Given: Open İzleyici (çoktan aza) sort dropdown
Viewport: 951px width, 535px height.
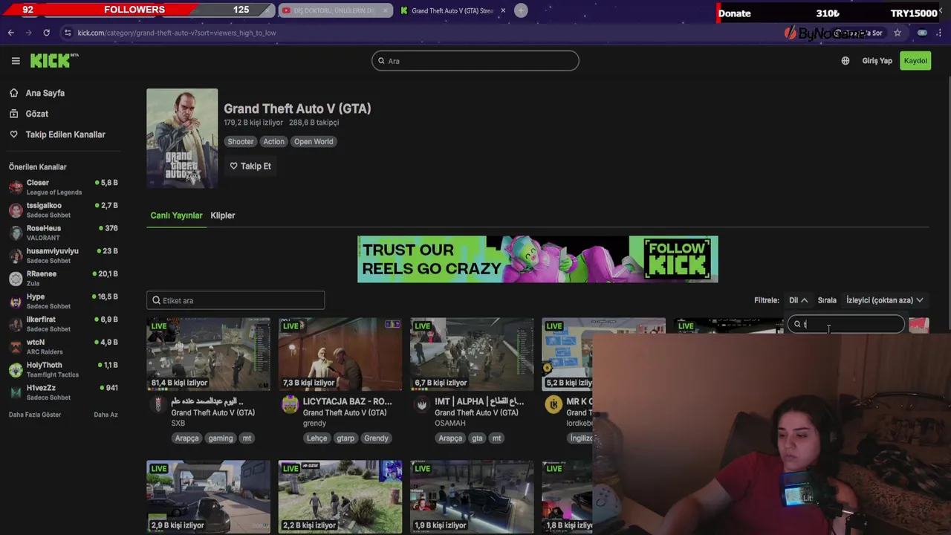Looking at the screenshot, I should click(x=884, y=300).
